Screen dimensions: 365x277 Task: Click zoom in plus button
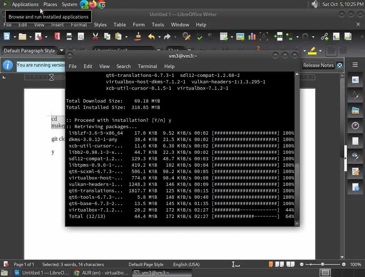[x=344, y=264]
